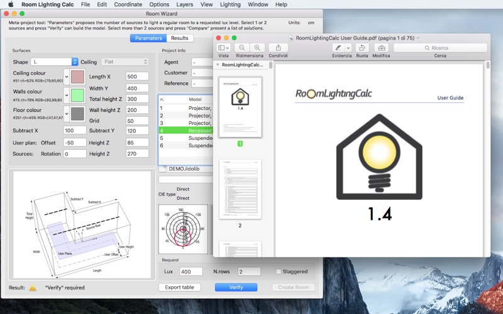The width and height of the screenshot is (503, 314).
Task: Open the Coordinate menu
Action: pos(128,4)
